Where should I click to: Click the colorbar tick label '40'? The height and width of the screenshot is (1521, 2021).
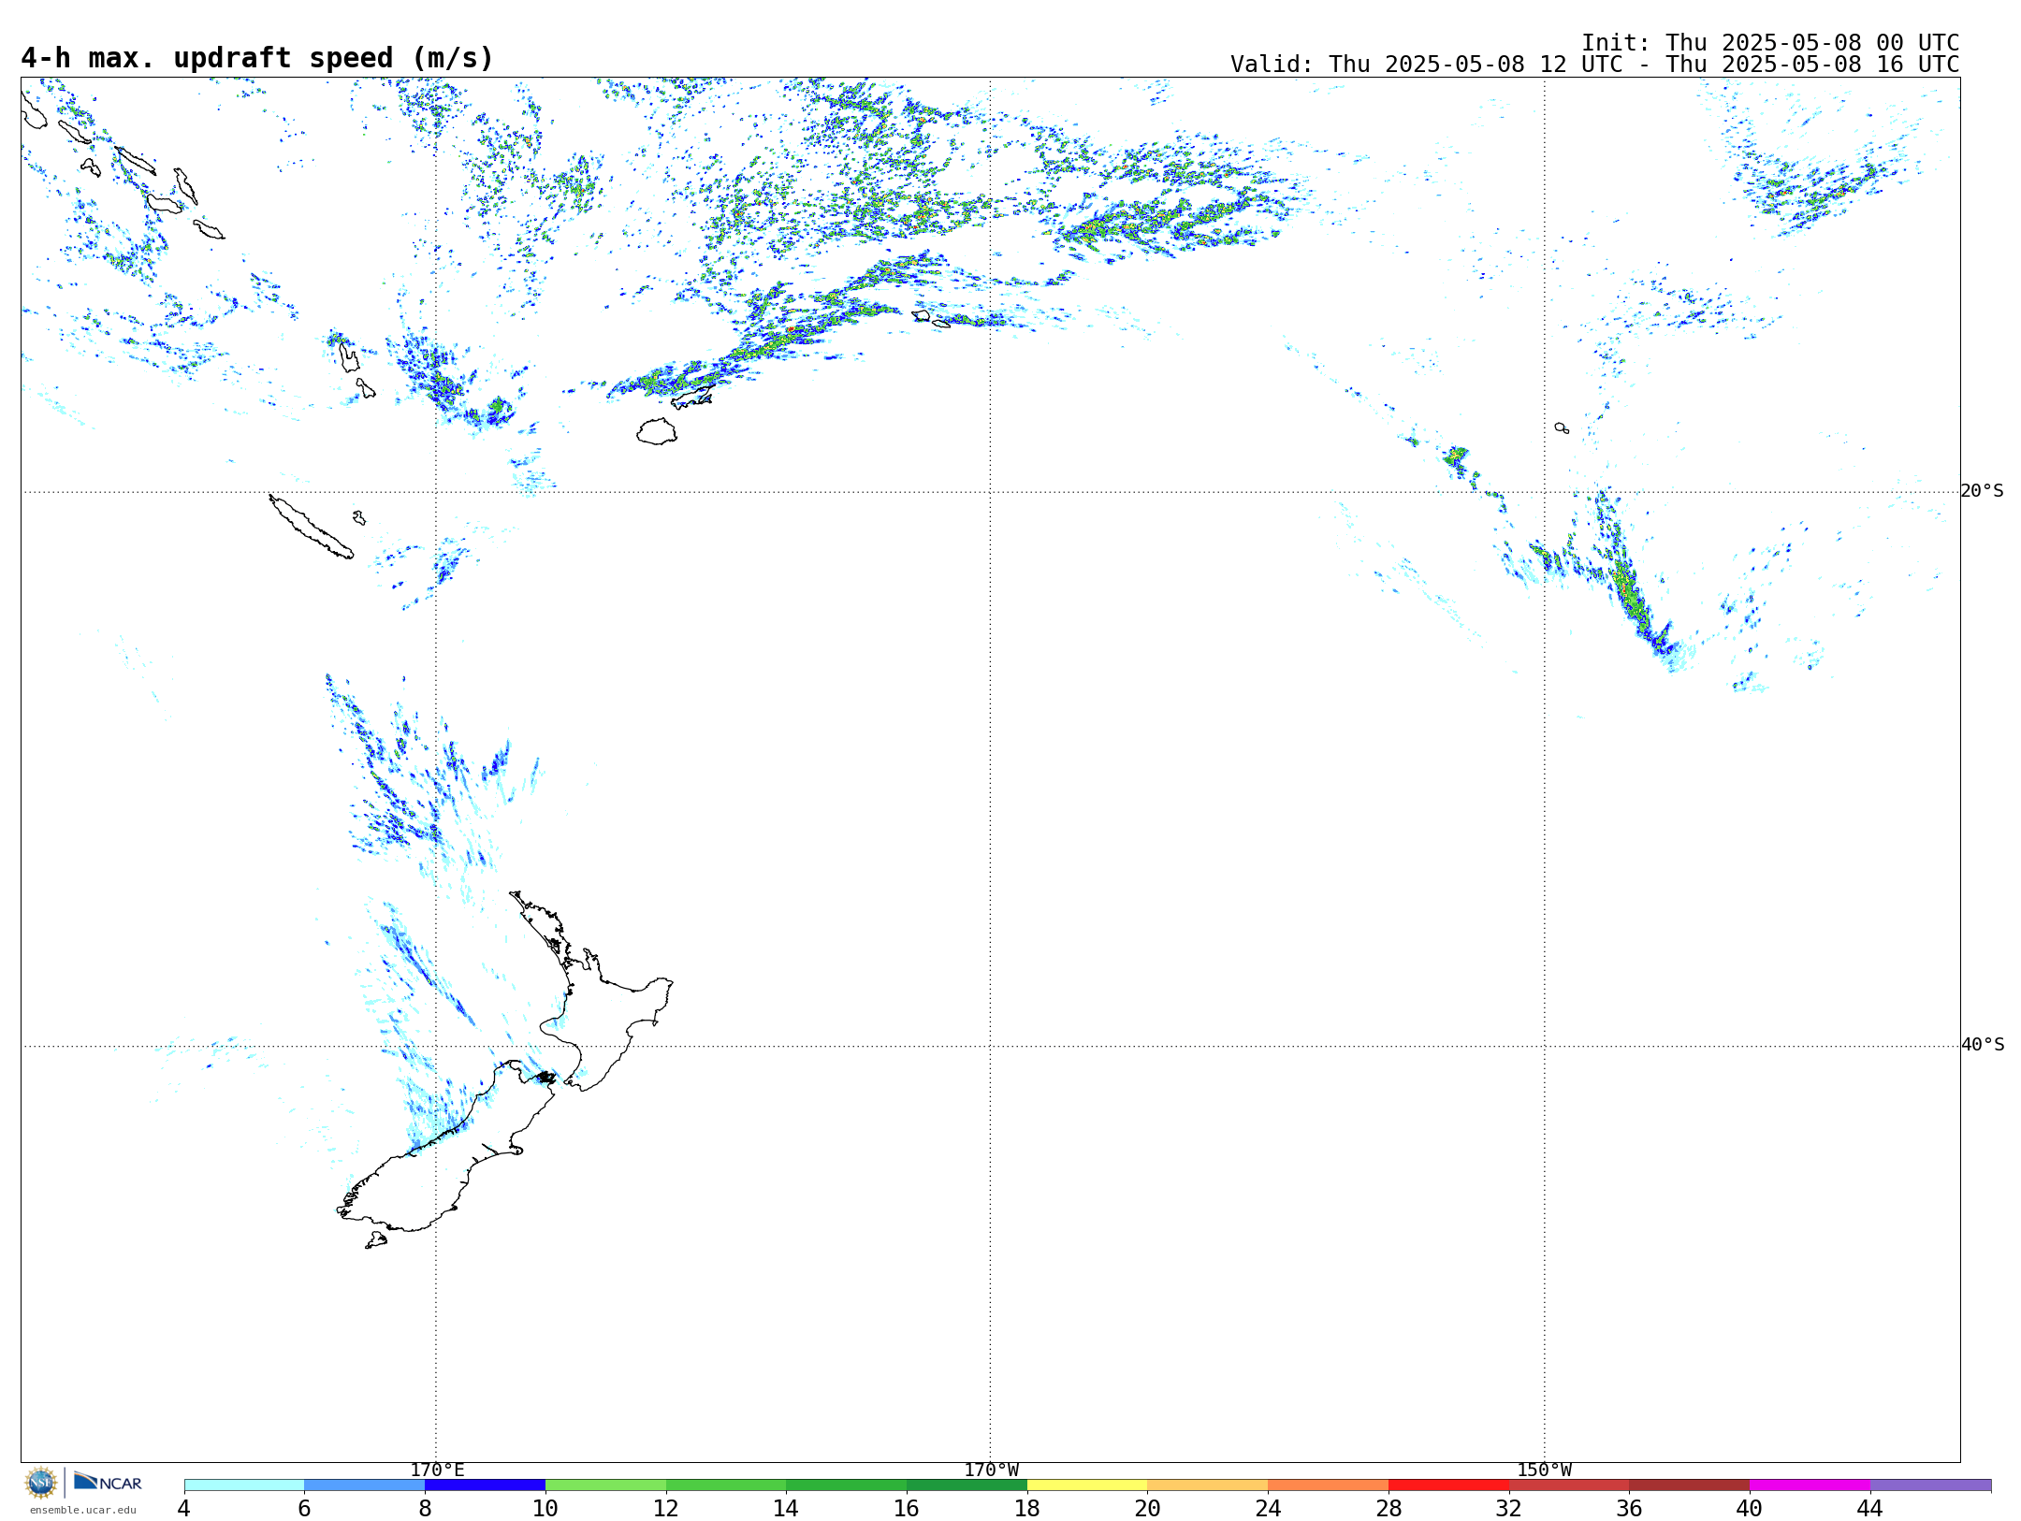1750,1508
